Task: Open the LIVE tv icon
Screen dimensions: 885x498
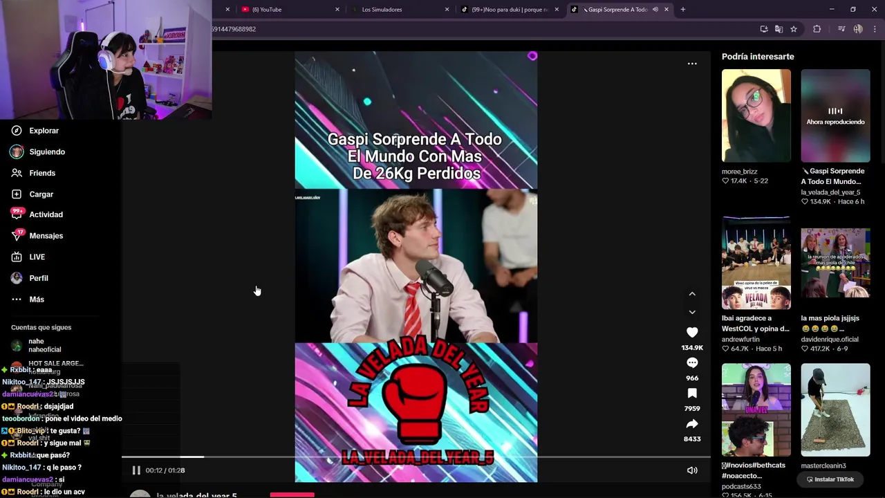Action: [17, 257]
